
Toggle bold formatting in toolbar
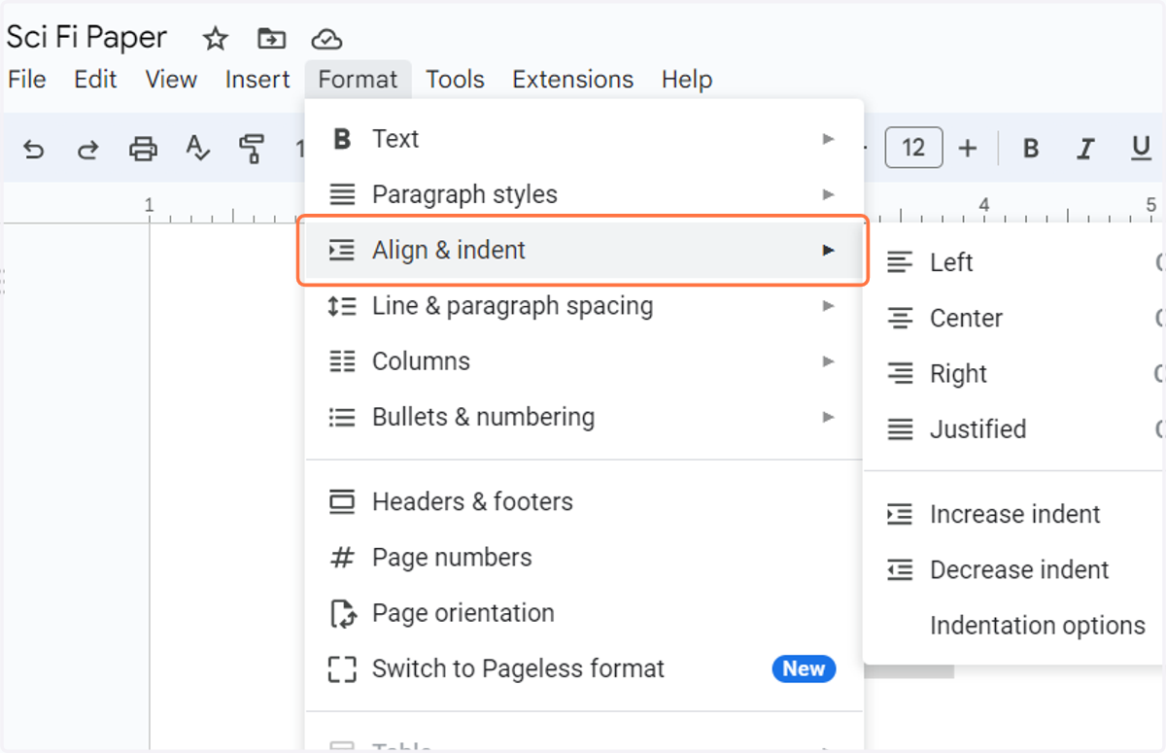(1031, 149)
